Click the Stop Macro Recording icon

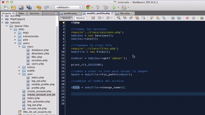(193, 18)
